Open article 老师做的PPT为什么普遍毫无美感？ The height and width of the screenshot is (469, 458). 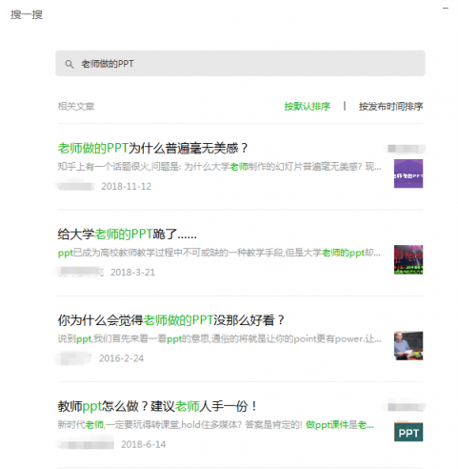click(x=152, y=148)
